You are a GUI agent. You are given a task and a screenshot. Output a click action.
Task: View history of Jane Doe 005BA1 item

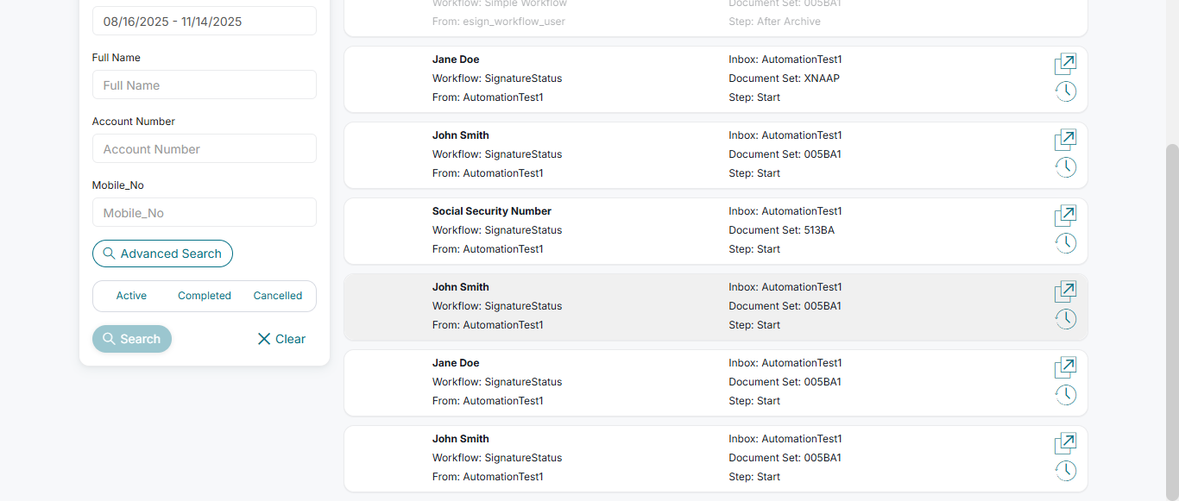coord(1065,395)
